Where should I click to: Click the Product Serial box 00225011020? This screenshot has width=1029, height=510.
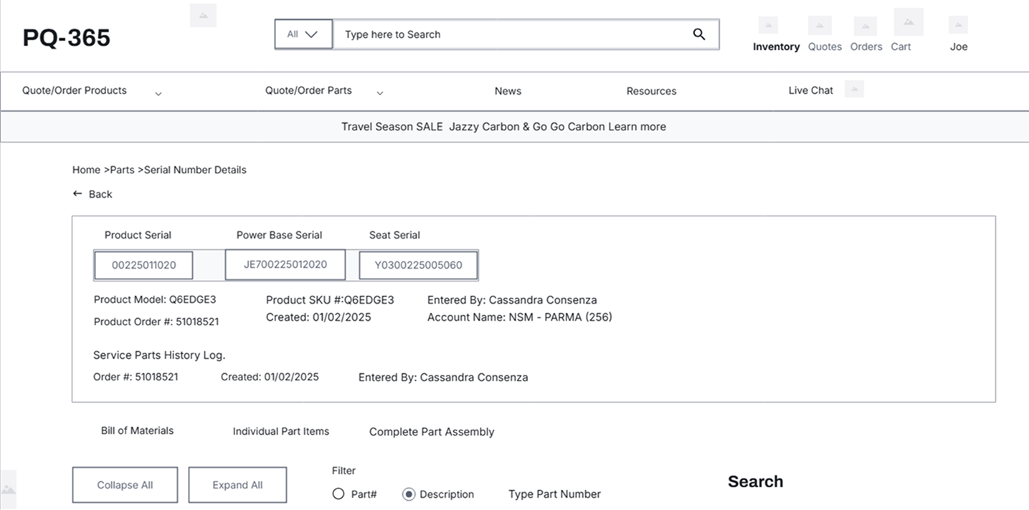(x=143, y=265)
